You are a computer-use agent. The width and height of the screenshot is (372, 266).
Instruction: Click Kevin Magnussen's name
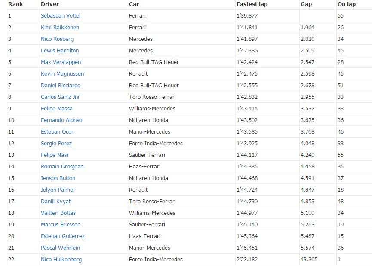coord(62,74)
